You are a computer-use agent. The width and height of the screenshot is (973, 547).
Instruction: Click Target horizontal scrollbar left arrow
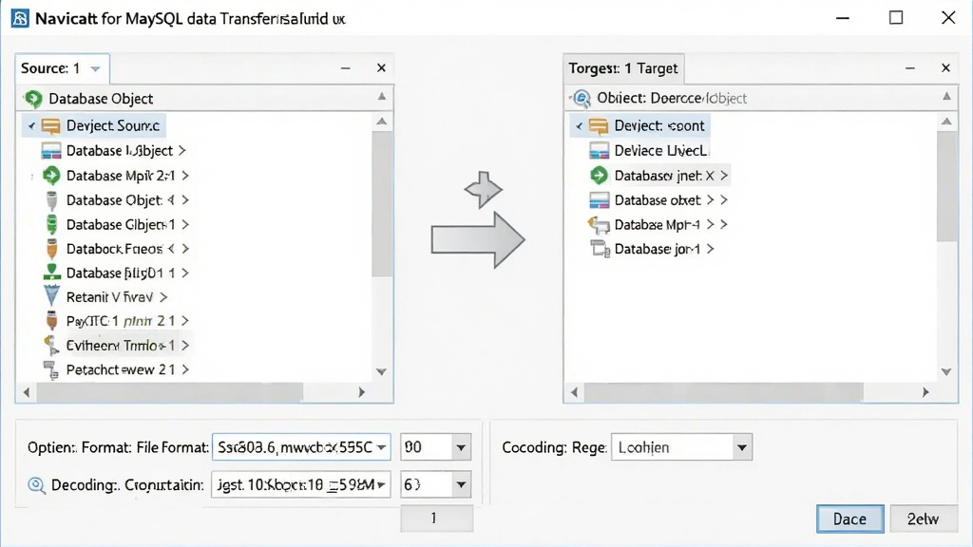click(574, 392)
